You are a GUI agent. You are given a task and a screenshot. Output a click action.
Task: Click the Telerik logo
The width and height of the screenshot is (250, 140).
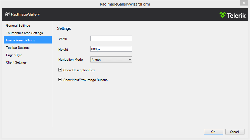[x=232, y=15]
